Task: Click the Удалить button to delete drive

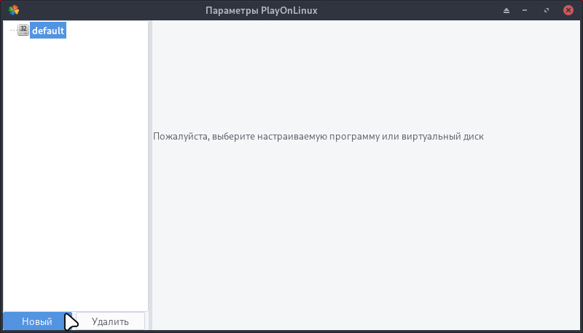Action: point(110,321)
